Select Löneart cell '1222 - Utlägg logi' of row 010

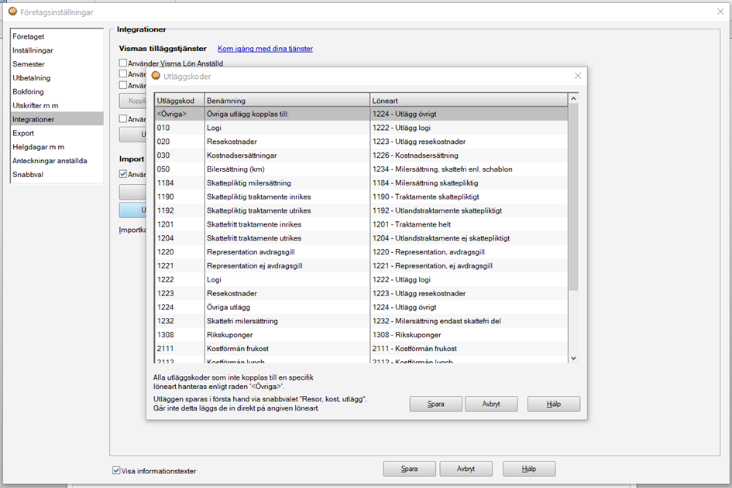click(469, 128)
